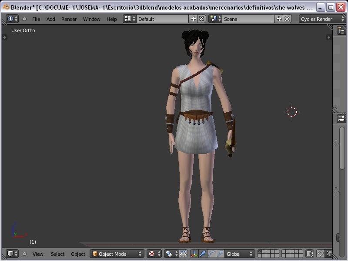Expand the Global transform orientation dropdown
Screen dimensions: 348x261
(x=240, y=254)
